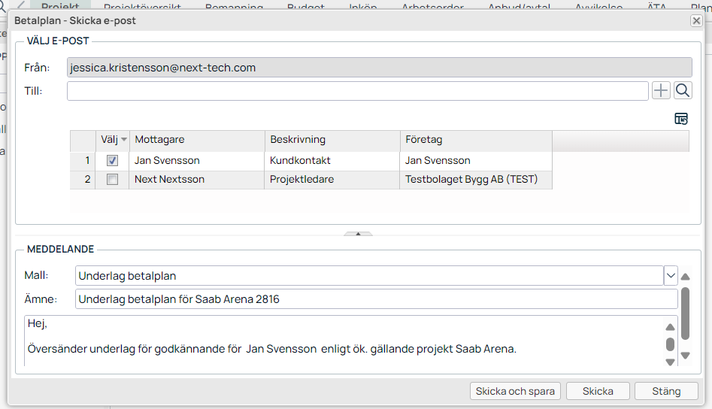Expand the Mall template dropdown
The height and width of the screenshot is (409, 712).
pos(671,275)
